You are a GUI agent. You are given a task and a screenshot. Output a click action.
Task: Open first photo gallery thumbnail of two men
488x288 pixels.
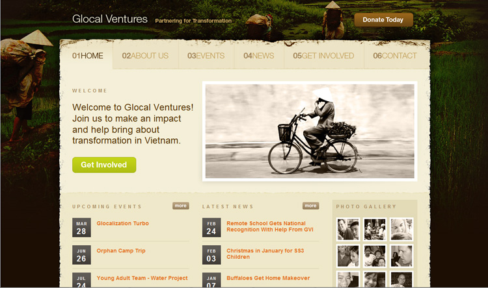(348, 230)
